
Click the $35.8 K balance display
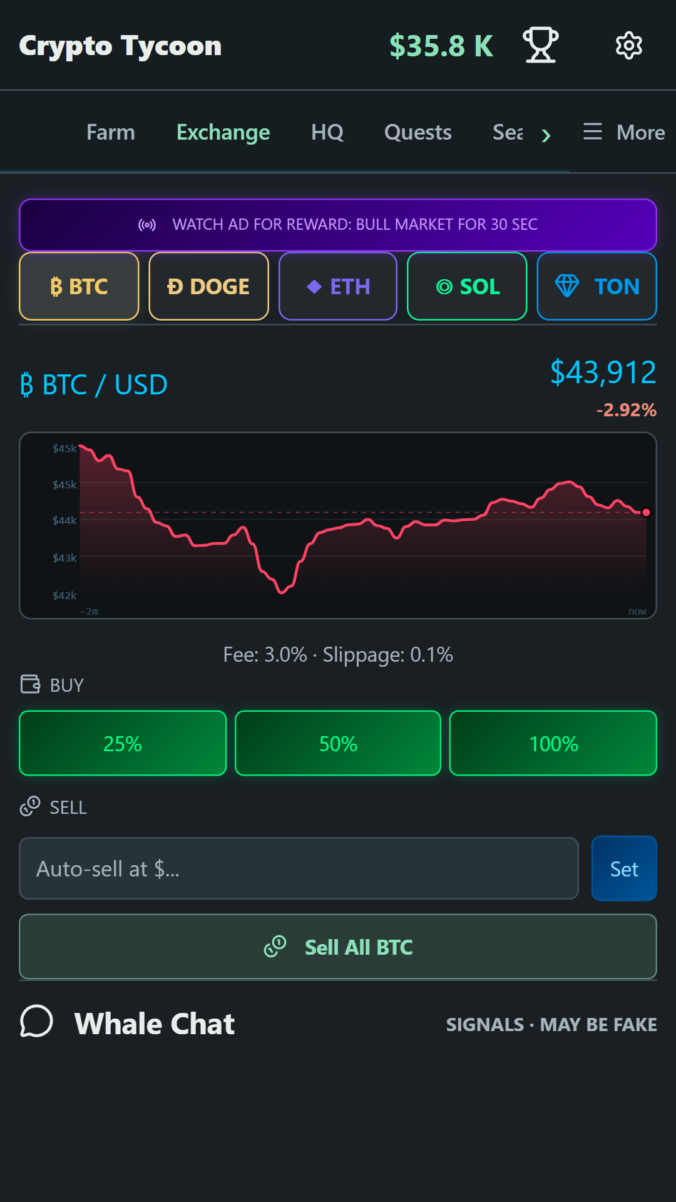[441, 46]
